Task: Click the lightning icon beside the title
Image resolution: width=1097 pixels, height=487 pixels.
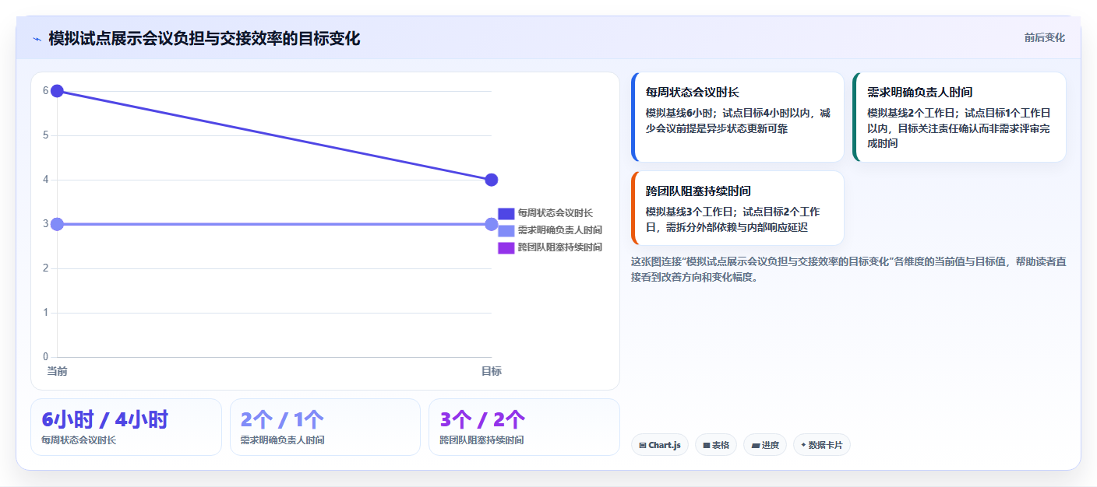Action: pos(37,38)
